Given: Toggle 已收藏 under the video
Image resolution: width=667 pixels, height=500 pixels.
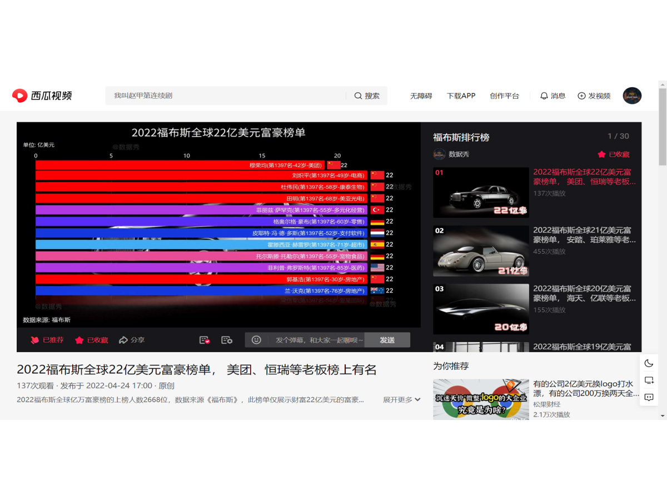Looking at the screenshot, I should point(92,340).
